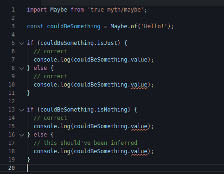Viewport: 224px width, 174px height.
Task: Collapse the isNothing if block at line 13
Action: pos(22,110)
